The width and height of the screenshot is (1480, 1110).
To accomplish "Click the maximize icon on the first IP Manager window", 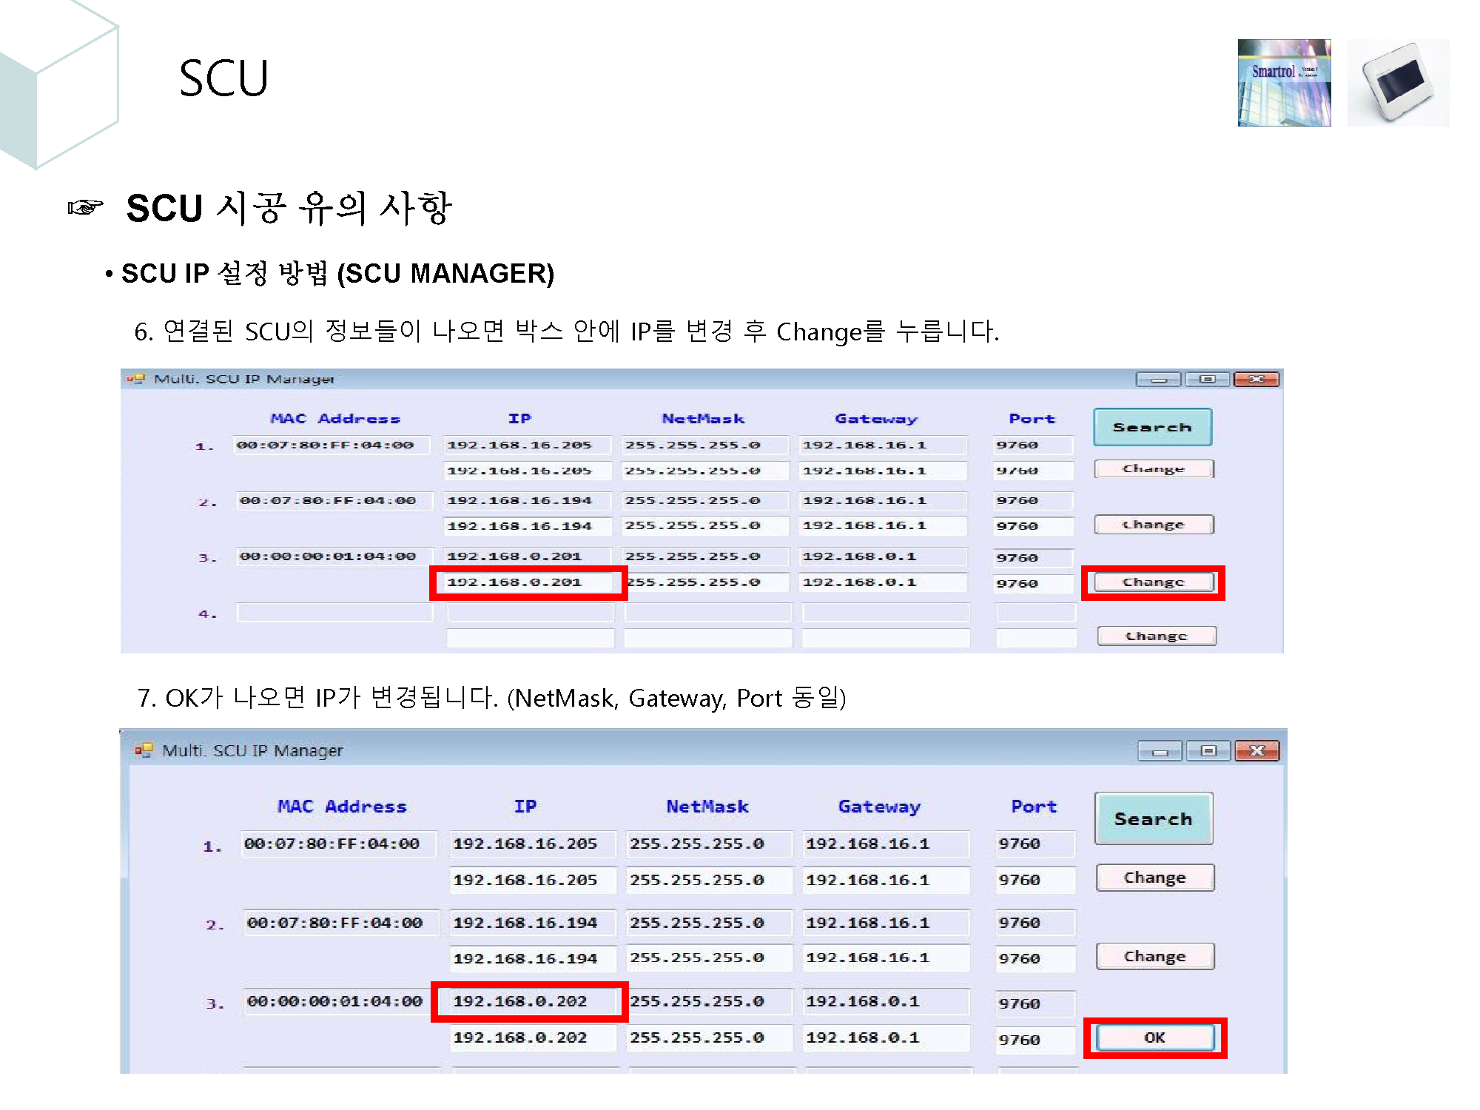I will 1208,378.
